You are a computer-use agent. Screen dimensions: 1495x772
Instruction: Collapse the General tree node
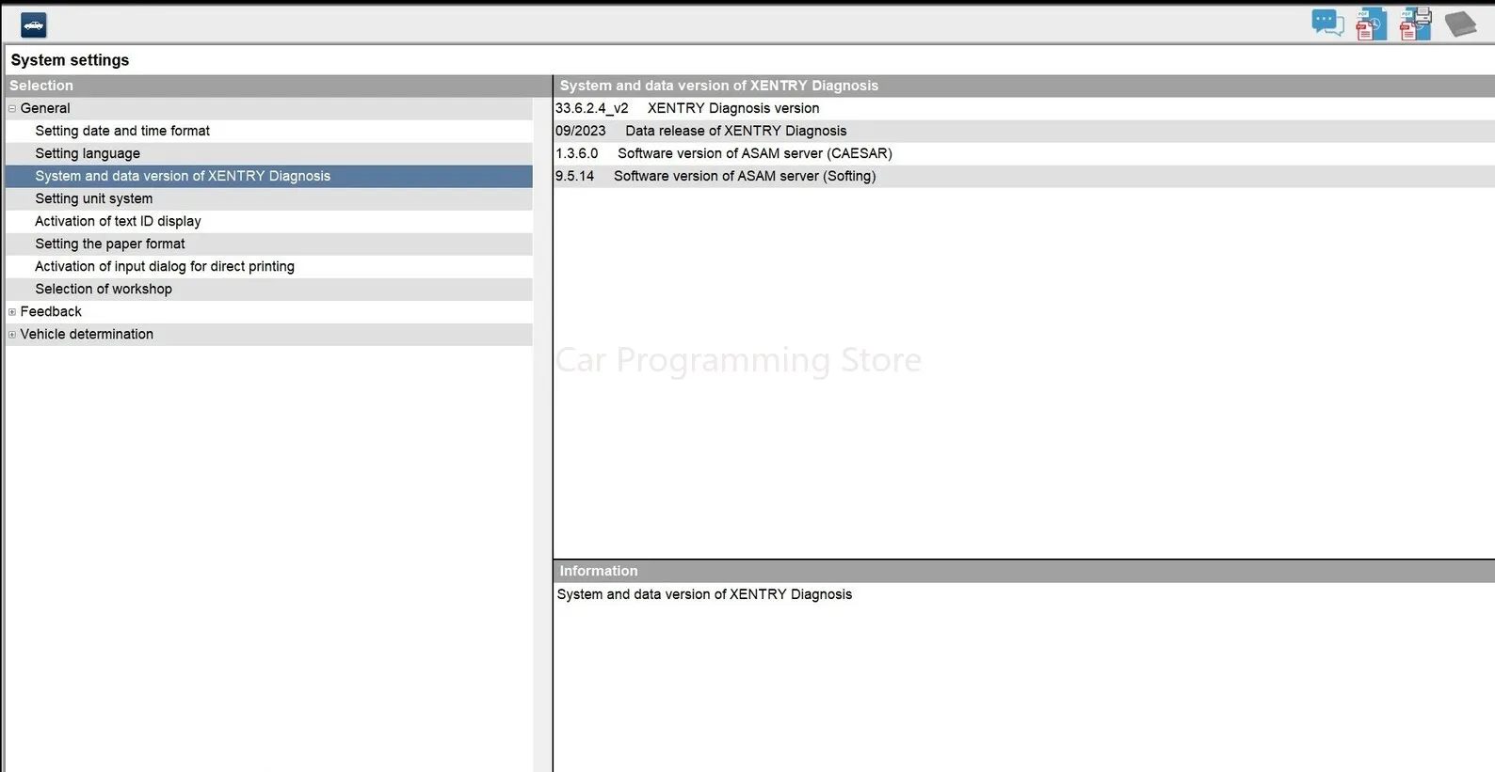tap(12, 108)
